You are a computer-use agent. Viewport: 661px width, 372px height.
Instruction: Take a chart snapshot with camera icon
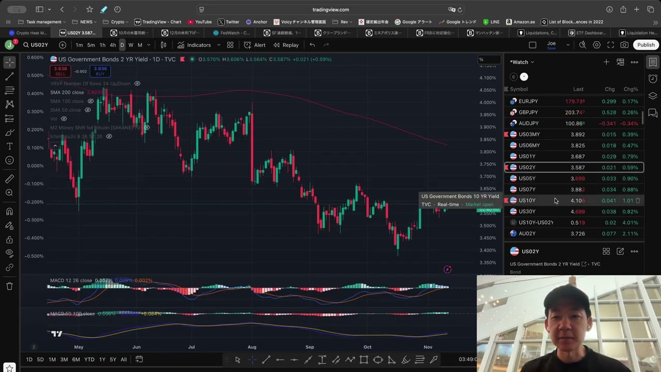pyautogui.click(x=624, y=45)
